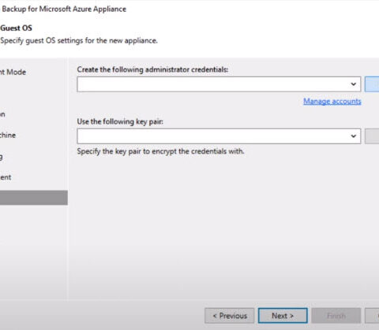Click the 'Specify guest OS settings' description text

pyautogui.click(x=79, y=41)
